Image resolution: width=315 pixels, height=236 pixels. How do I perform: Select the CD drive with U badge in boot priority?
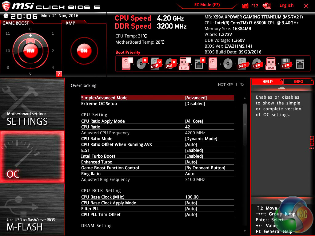pos(142,64)
